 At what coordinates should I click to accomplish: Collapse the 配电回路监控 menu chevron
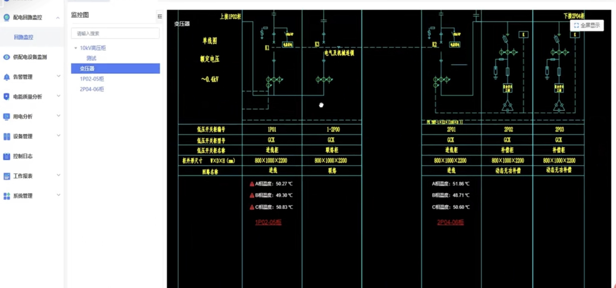coord(58,18)
